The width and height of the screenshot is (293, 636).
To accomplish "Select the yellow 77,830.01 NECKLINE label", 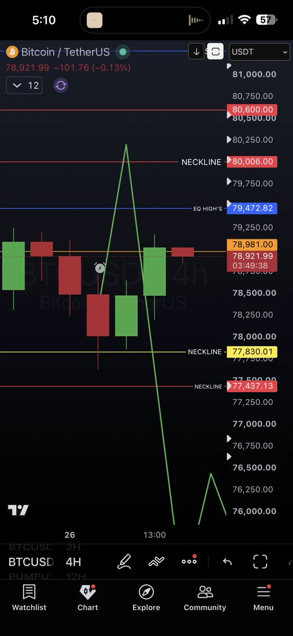I will click(x=252, y=351).
